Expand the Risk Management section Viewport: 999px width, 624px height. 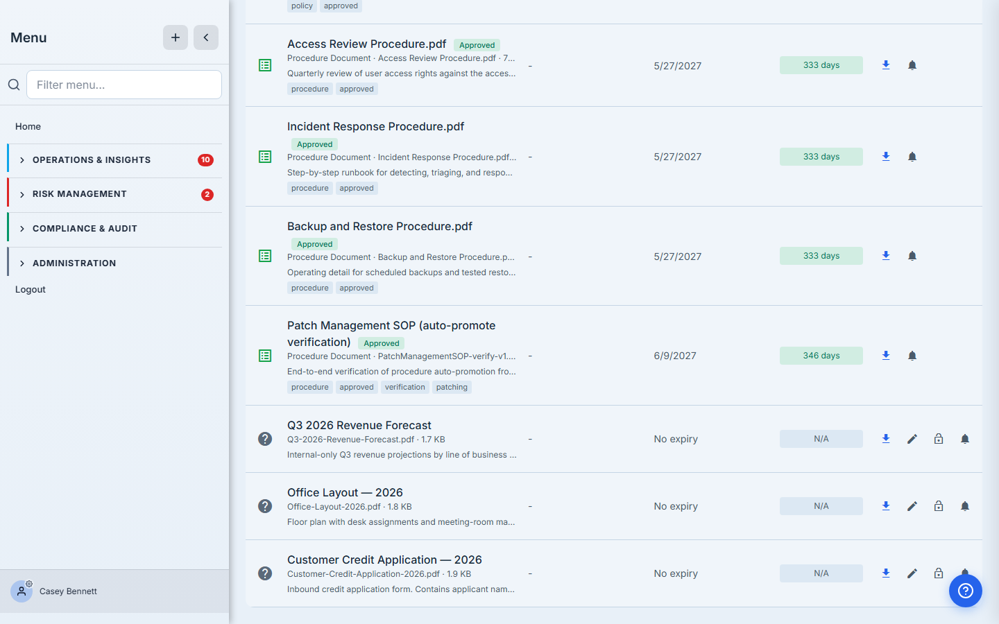click(x=22, y=195)
